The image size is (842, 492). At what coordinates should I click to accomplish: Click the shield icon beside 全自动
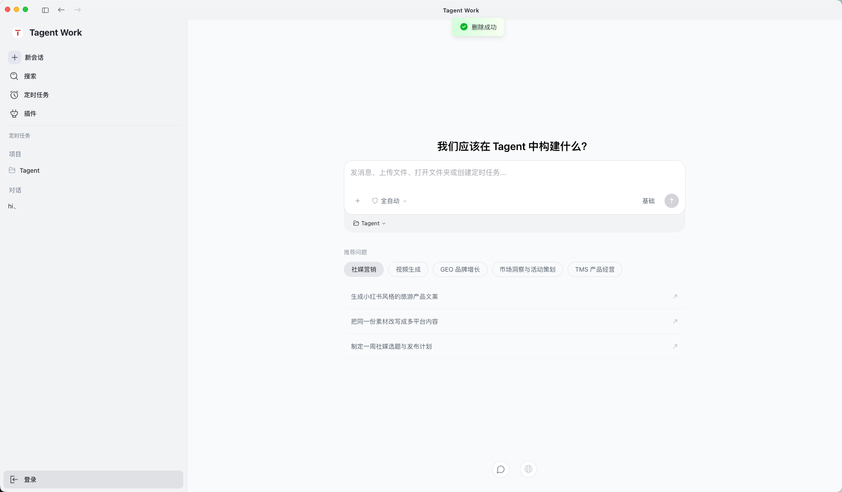[x=375, y=201]
